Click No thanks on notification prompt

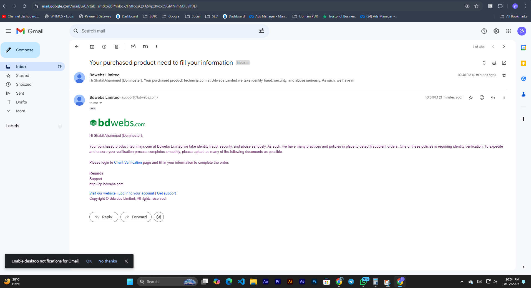pyautogui.click(x=108, y=261)
